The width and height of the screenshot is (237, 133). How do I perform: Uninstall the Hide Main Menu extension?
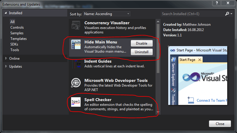[142, 52]
